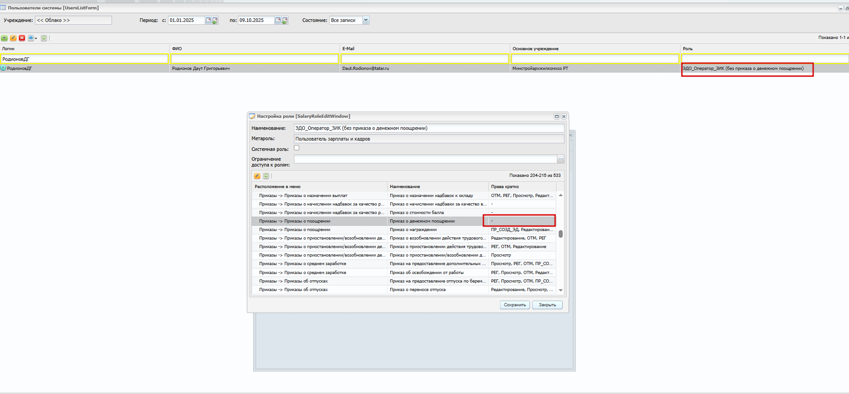Viewport: 849px width, 394px height.
Task: Sort users by the Основное учреждение column header
Action: click(x=595, y=49)
